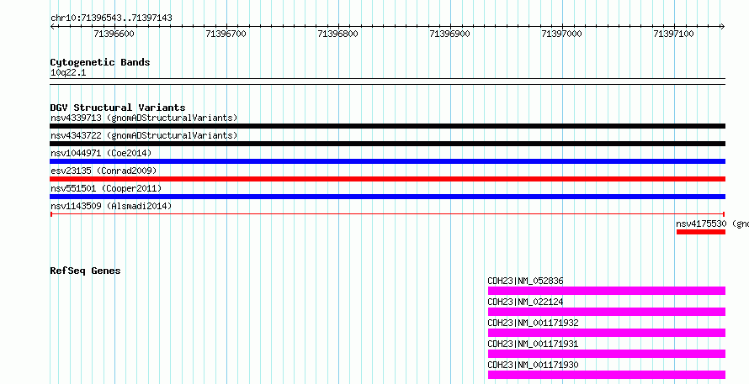Open the nsv1044971 (Coe2014) variant label
Screen dimensions: 749x384
tap(101, 153)
